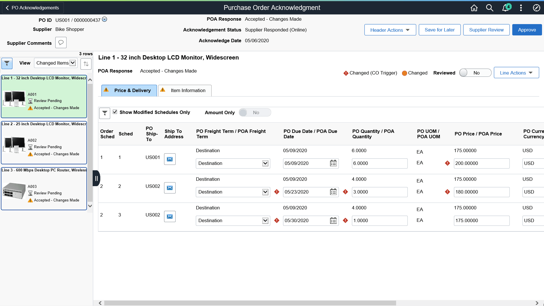Open notifications bell with badge

click(506, 8)
